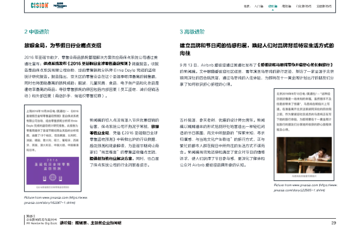Open the fifth header nav item 行业新闻稿
The width and height of the screenshot is (360, 227).
click(304, 6)
